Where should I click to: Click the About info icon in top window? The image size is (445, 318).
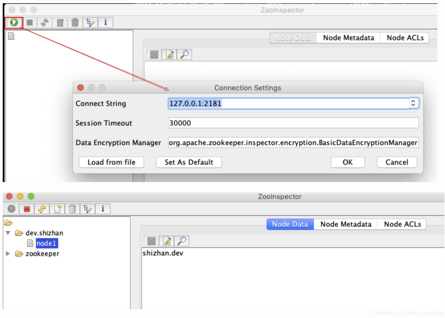[x=106, y=22]
